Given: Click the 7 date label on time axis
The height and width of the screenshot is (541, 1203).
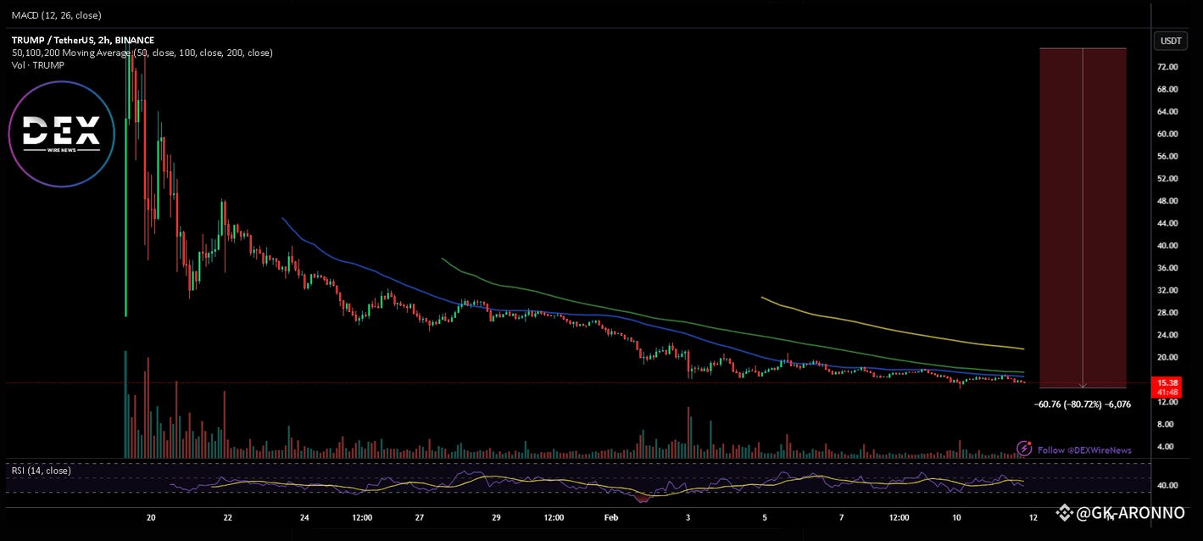Looking at the screenshot, I should [841, 516].
